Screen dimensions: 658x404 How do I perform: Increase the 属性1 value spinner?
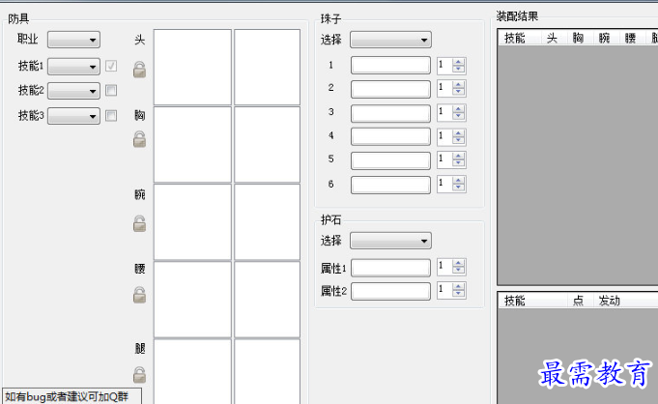pyautogui.click(x=458, y=263)
